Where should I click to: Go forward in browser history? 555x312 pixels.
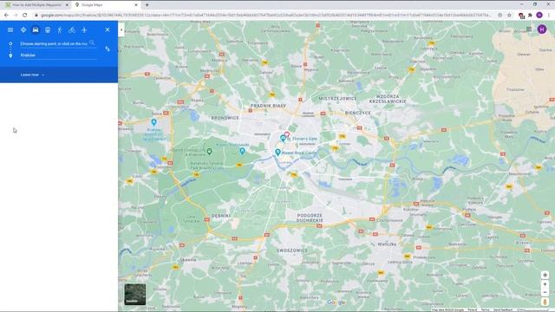(x=16, y=16)
